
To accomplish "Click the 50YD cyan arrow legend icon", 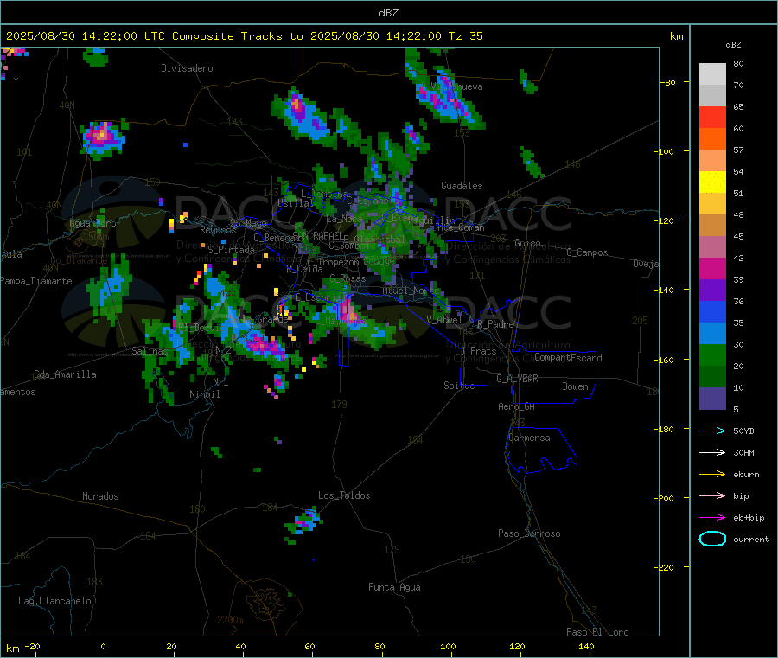I will pyautogui.click(x=712, y=431).
